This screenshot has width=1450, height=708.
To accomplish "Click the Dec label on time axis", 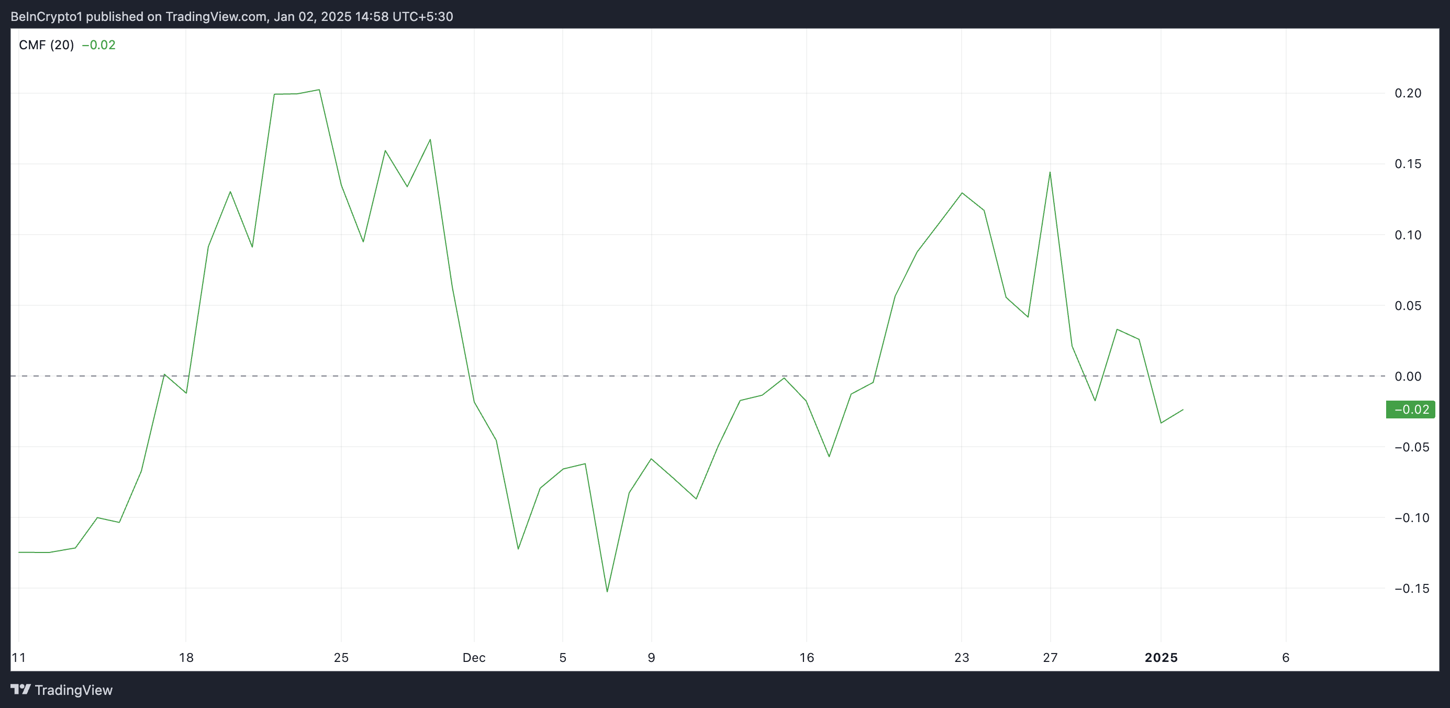I will coord(473,657).
